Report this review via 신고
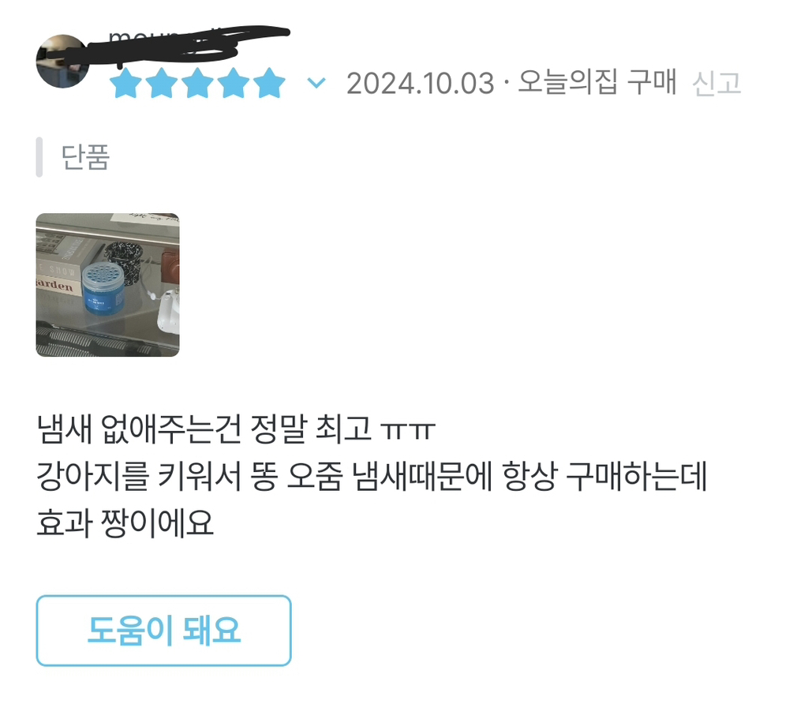 (x=716, y=84)
